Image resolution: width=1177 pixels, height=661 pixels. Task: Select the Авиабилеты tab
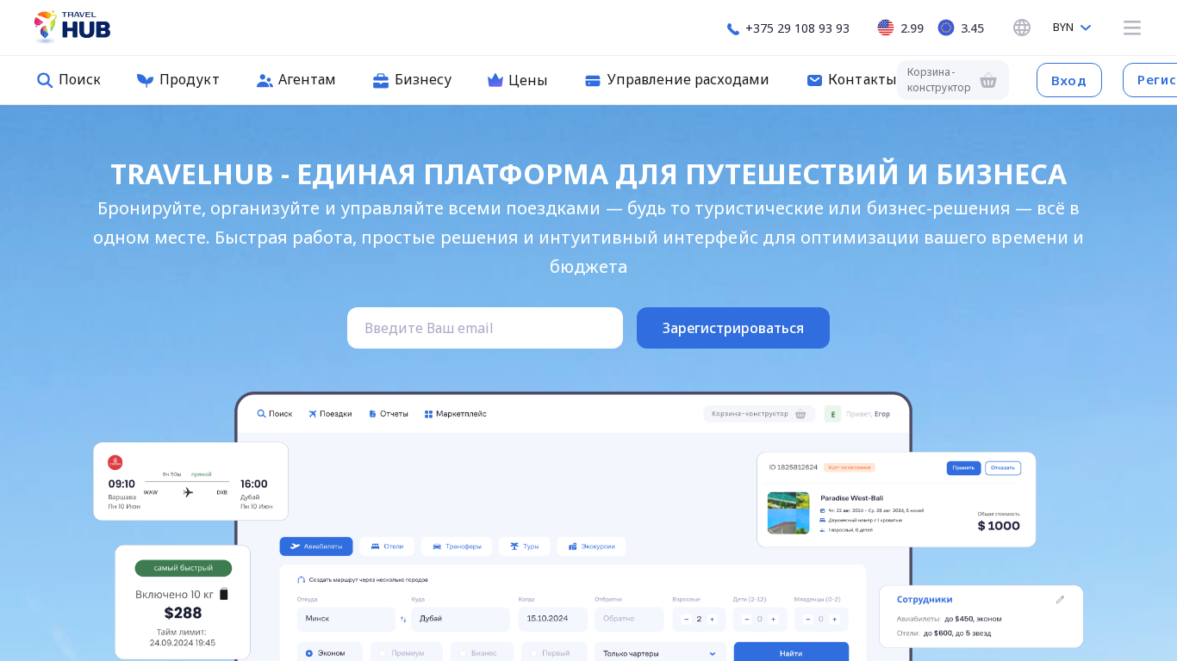(316, 547)
